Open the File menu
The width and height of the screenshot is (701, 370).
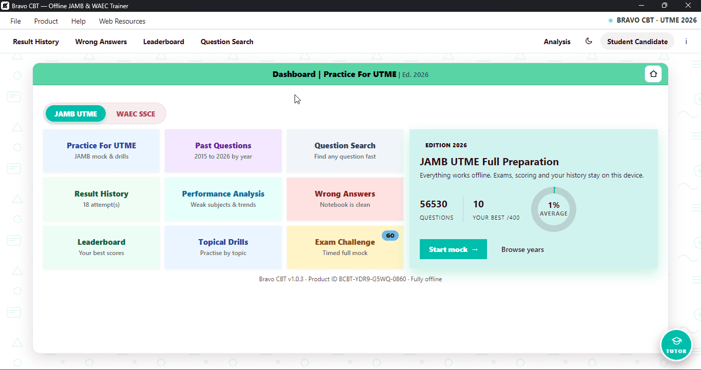pyautogui.click(x=15, y=21)
